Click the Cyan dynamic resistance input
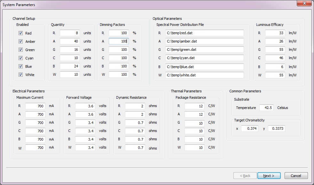The width and height of the screenshot is (314, 185). point(135,131)
